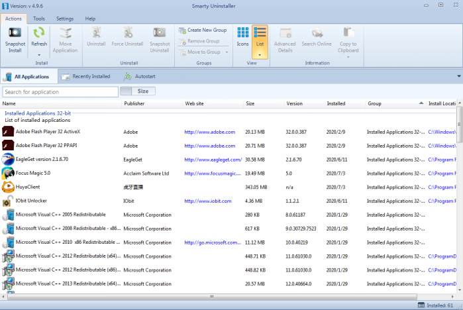Click the Force Uninstall icon

coord(128,32)
